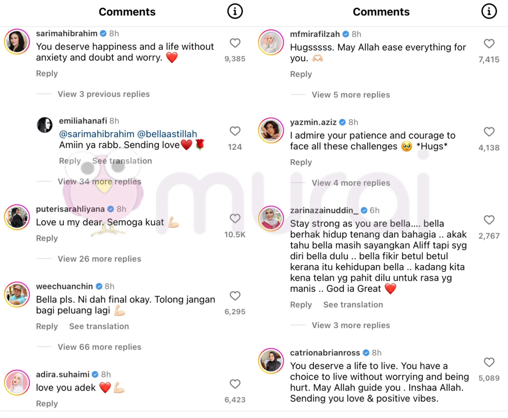Screen dimensions: 508x418
Task: Open @bellaastillah mention in emiliahanafi's reply
Action: pyautogui.click(x=167, y=134)
